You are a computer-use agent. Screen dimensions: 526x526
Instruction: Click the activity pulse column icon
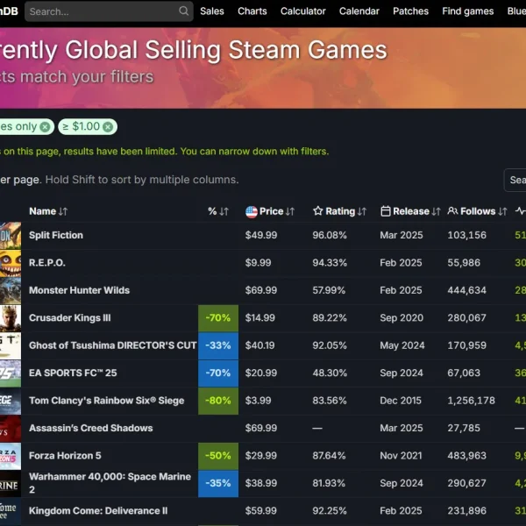521,211
